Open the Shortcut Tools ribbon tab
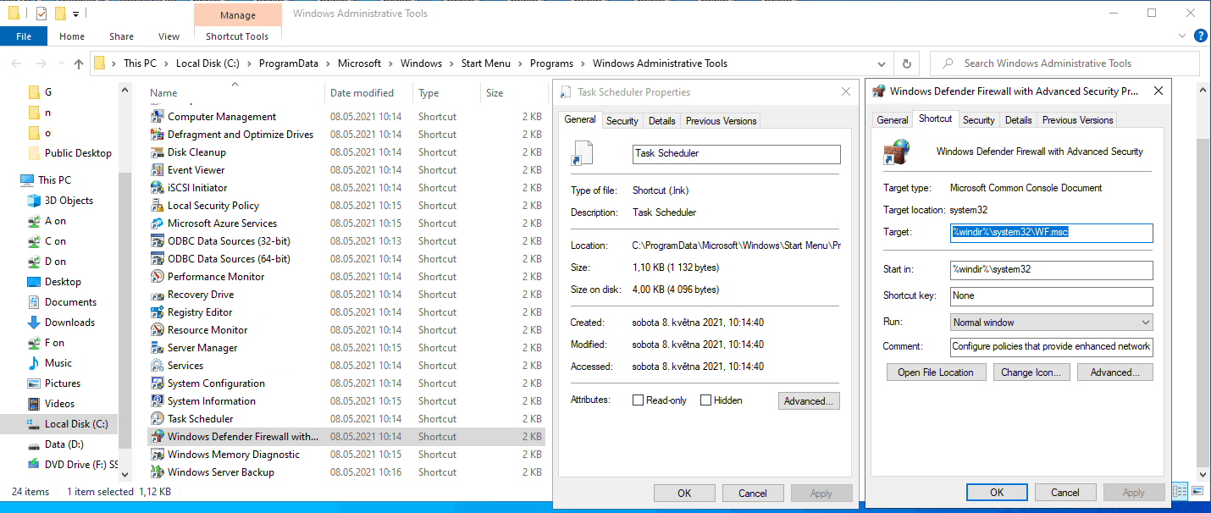Viewport: 1211px width, 513px height. click(x=237, y=36)
